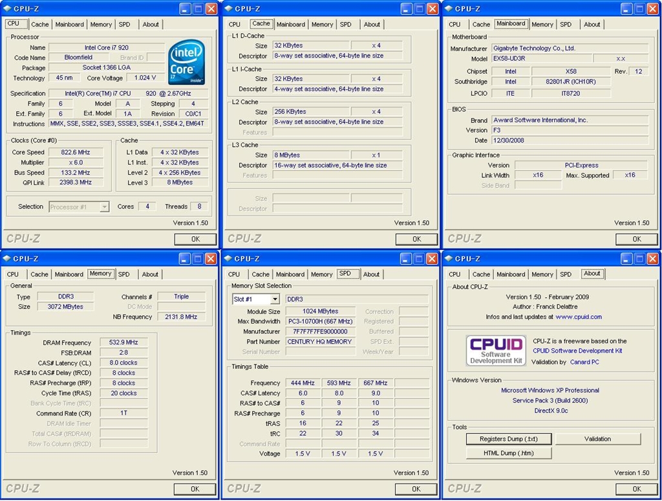Open Cache tab in the Intel Core i7 920 window
Image resolution: width=662 pixels, height=501 pixels.
(39, 25)
